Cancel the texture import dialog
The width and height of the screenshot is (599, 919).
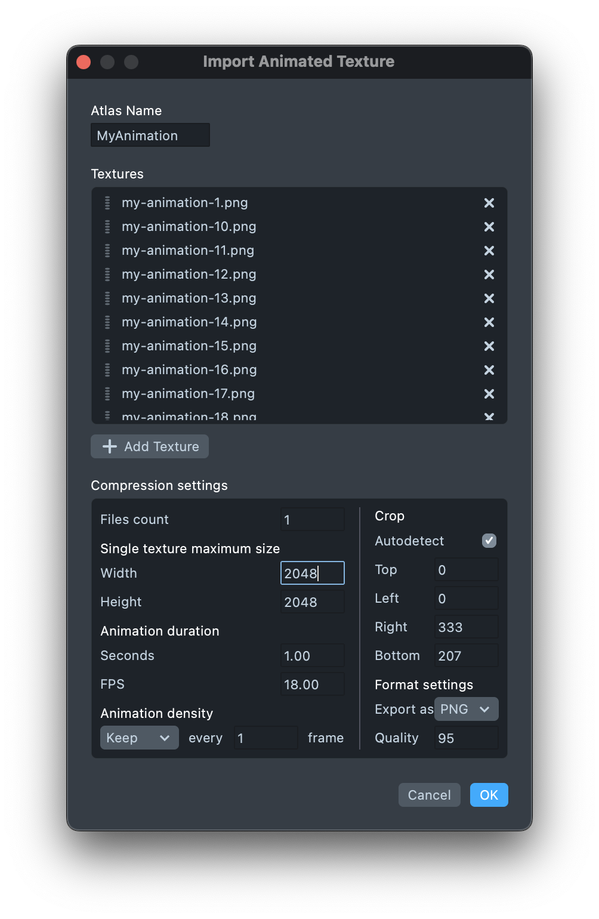click(429, 795)
